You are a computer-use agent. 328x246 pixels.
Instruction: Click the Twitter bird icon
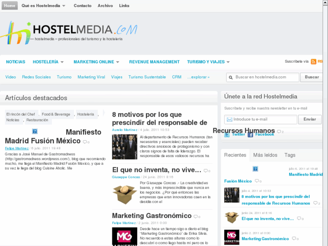click(227, 135)
